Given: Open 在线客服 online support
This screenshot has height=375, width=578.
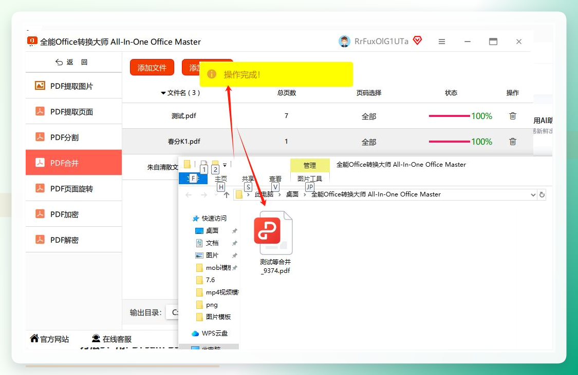Looking at the screenshot, I should coord(111,339).
